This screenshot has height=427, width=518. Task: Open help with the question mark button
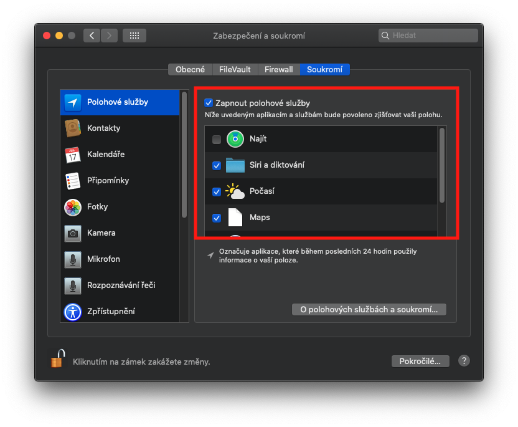tap(464, 360)
